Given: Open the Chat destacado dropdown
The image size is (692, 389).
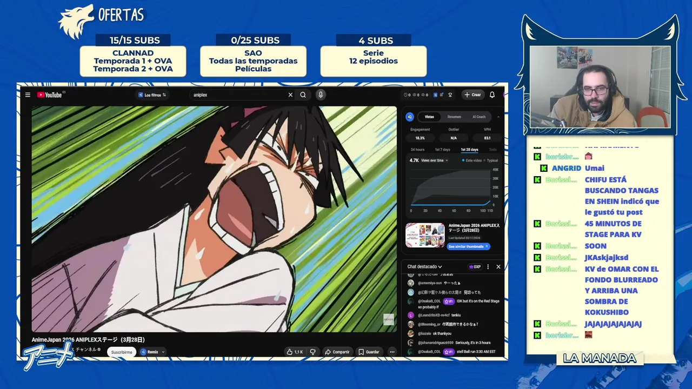Looking at the screenshot, I should (x=424, y=266).
